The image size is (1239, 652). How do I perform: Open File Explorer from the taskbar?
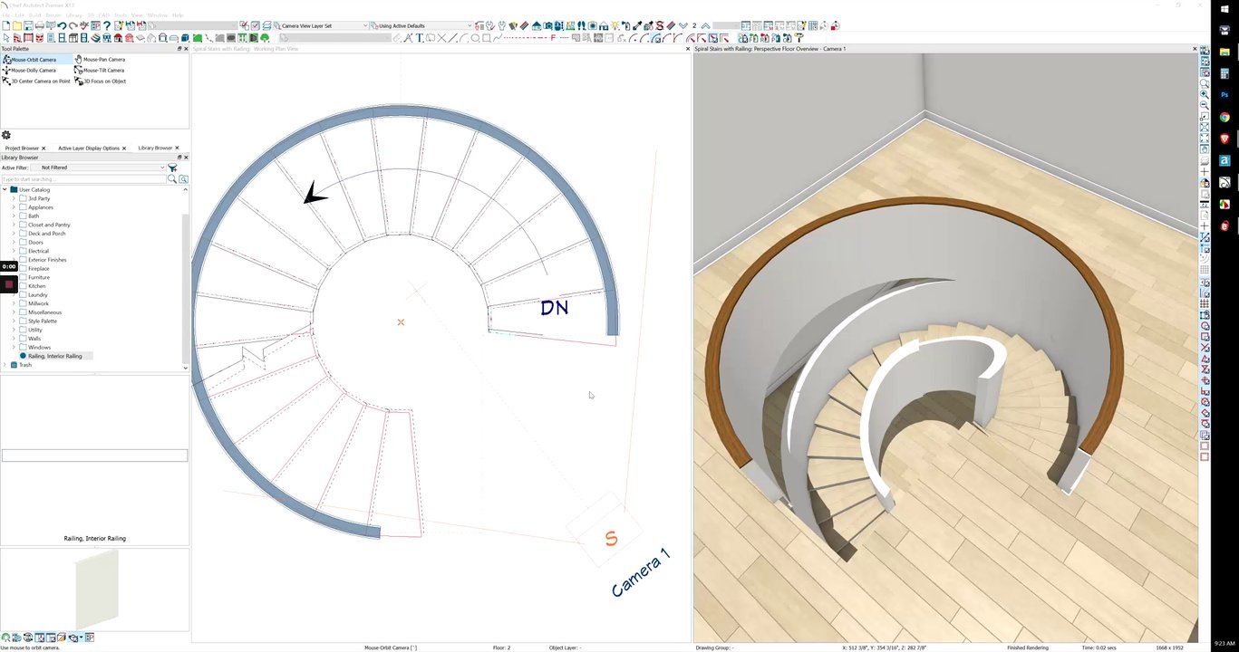(1224, 53)
